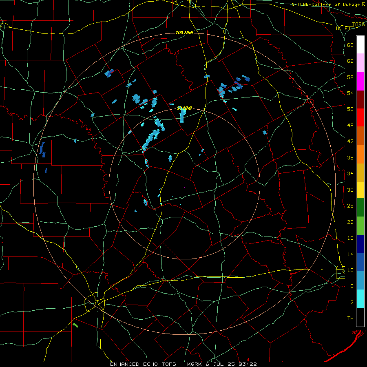Click the "TH" threshold legend label
The width and height of the screenshot is (367, 367).
pos(350,318)
